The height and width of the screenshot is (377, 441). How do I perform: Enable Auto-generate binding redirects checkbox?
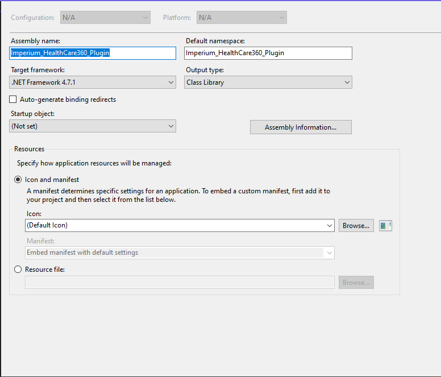tap(13, 100)
